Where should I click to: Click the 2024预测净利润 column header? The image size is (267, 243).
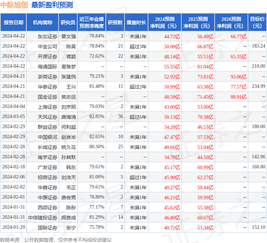[165, 23]
